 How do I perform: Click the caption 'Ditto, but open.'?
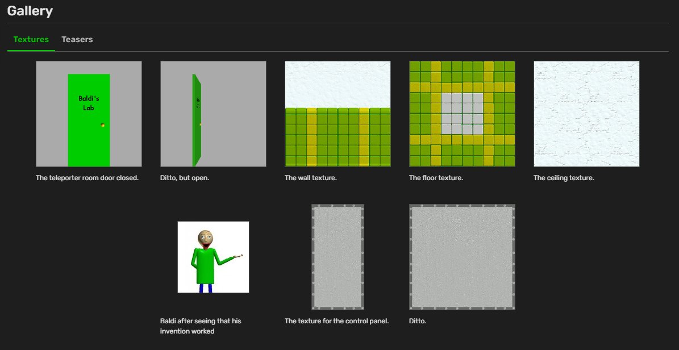(x=185, y=178)
